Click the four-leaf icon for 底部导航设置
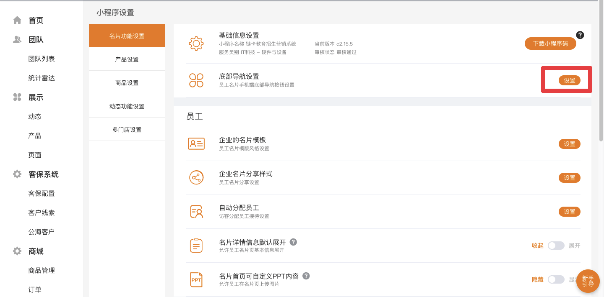Screen dimensions: 604x297 (196, 80)
